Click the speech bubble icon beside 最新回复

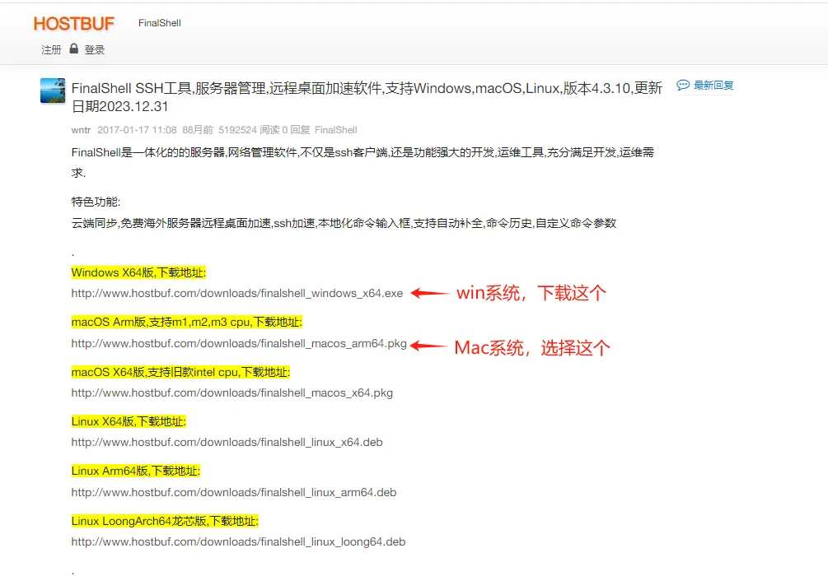pos(683,85)
